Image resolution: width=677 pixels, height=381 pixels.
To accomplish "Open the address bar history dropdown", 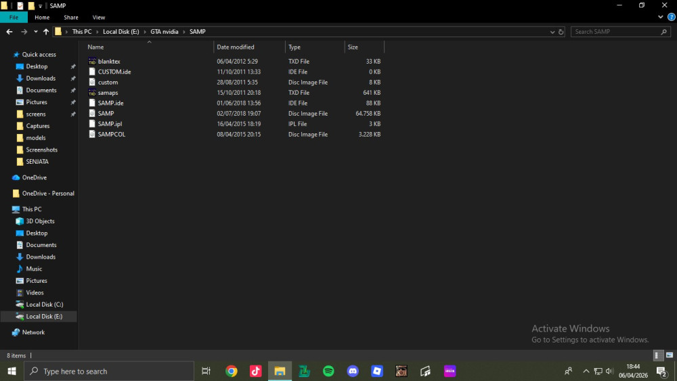I will point(552,32).
